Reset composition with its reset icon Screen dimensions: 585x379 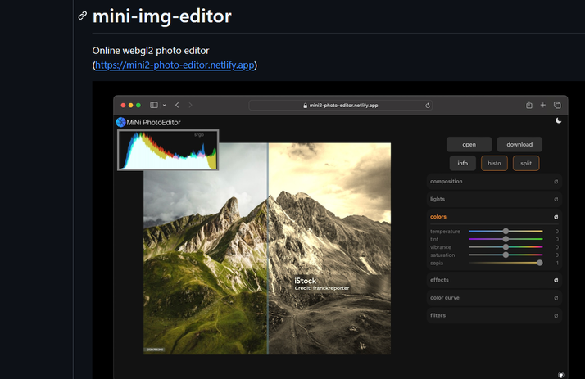click(556, 182)
